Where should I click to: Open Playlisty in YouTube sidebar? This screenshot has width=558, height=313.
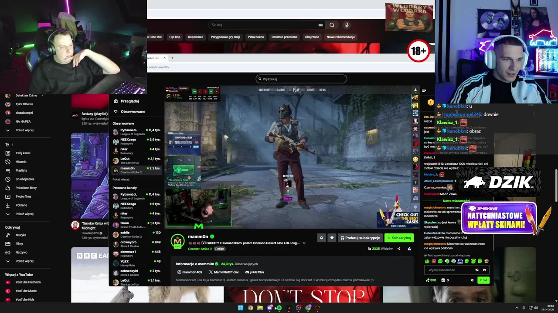click(x=21, y=170)
